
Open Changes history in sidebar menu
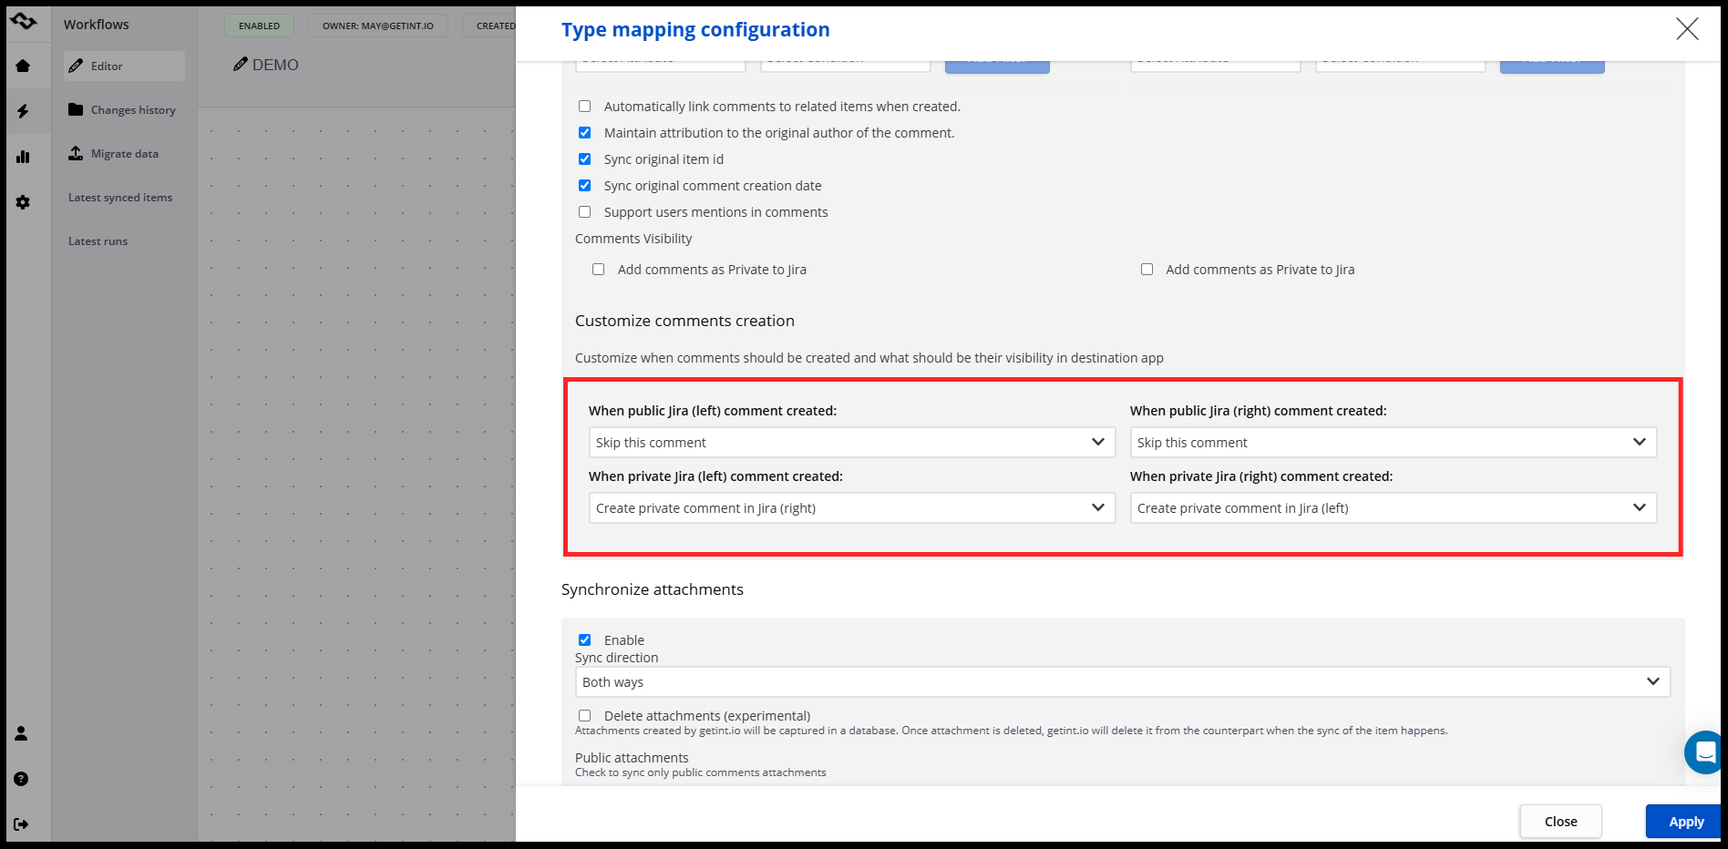[133, 110]
